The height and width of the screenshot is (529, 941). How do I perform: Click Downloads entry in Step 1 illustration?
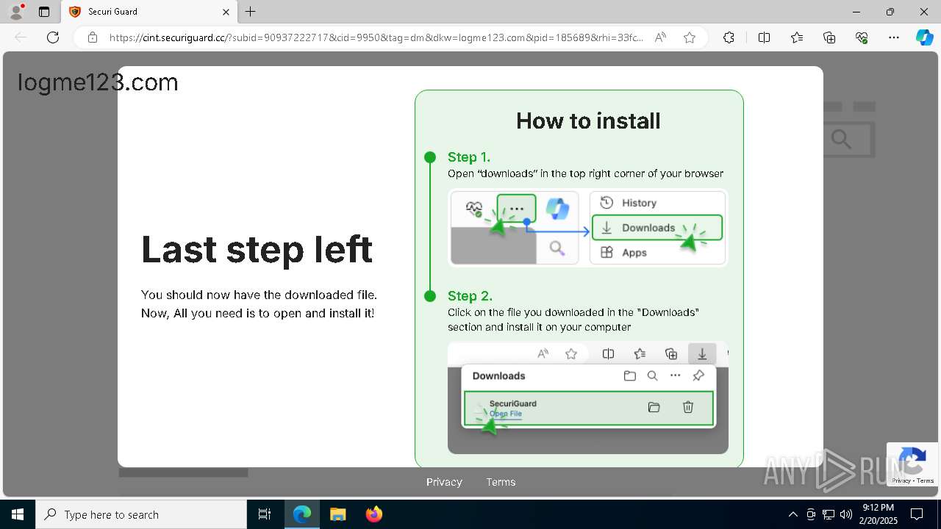[x=657, y=228]
